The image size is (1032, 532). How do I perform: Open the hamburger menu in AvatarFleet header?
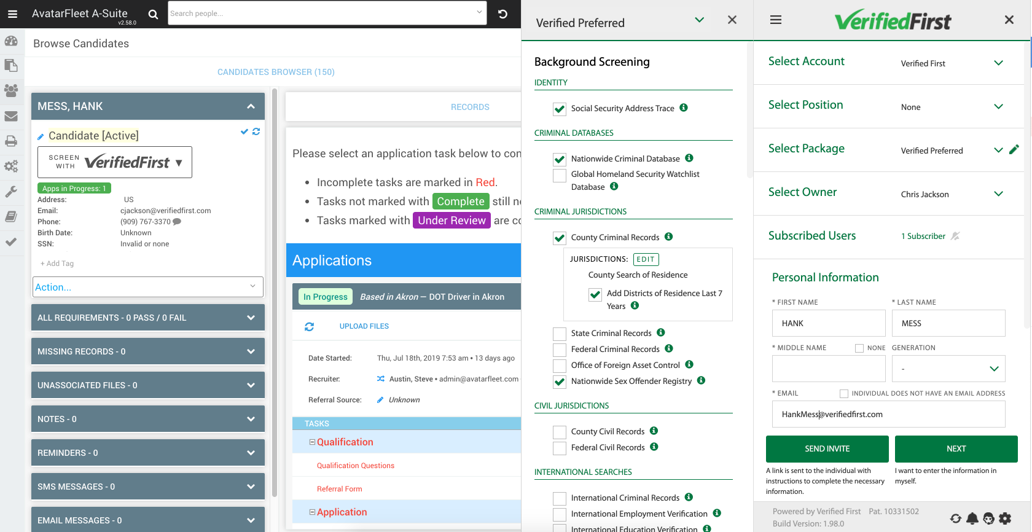(12, 14)
